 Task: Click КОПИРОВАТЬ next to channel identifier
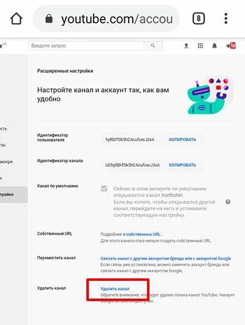pyautogui.click(x=183, y=165)
